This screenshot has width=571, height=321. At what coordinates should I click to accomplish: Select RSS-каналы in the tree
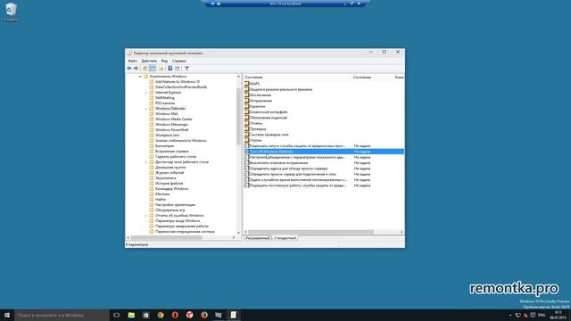click(x=165, y=103)
